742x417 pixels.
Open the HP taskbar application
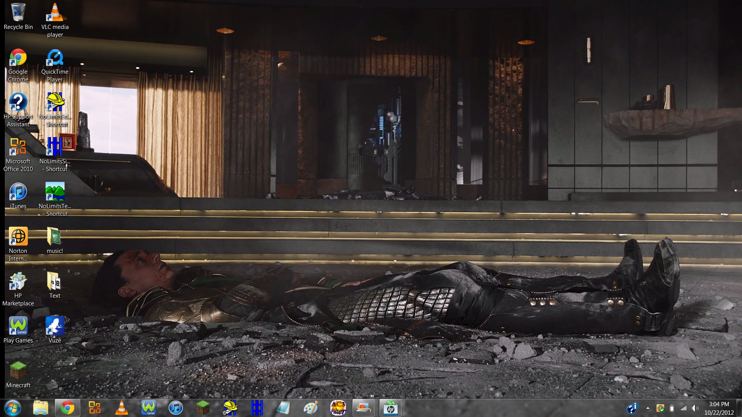[x=391, y=408]
